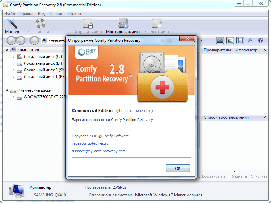Click the computer icon in status bar
271x203 pixels.
tap(17, 191)
